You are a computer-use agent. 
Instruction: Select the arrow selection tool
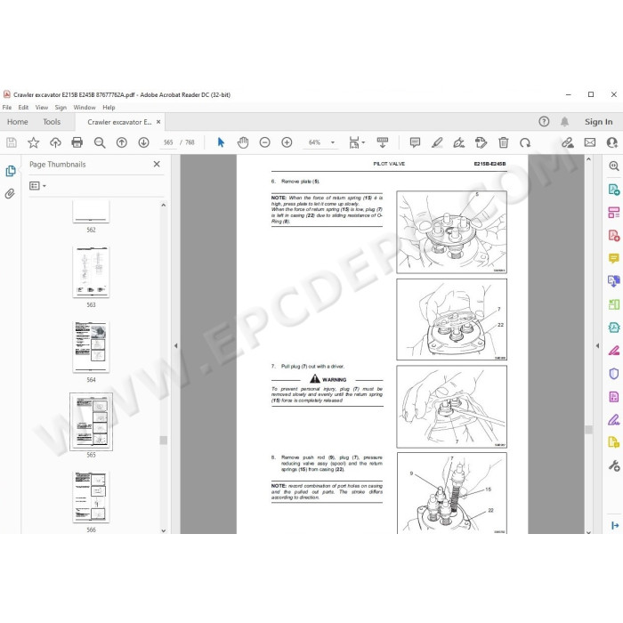tap(221, 142)
